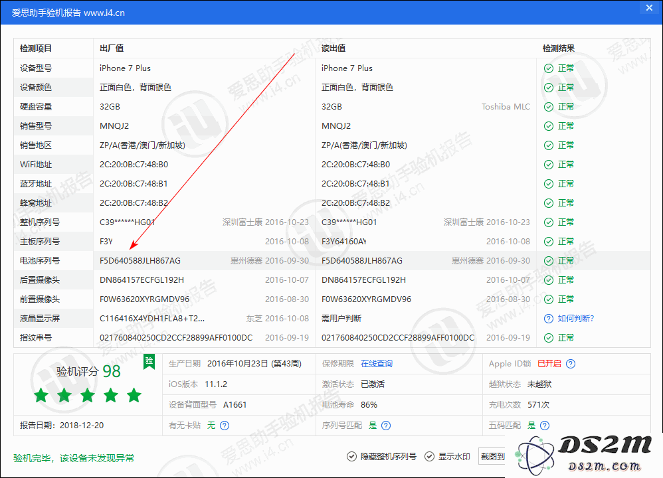Click 充电次数 571次 value
This screenshot has height=478, width=663.
click(538, 405)
